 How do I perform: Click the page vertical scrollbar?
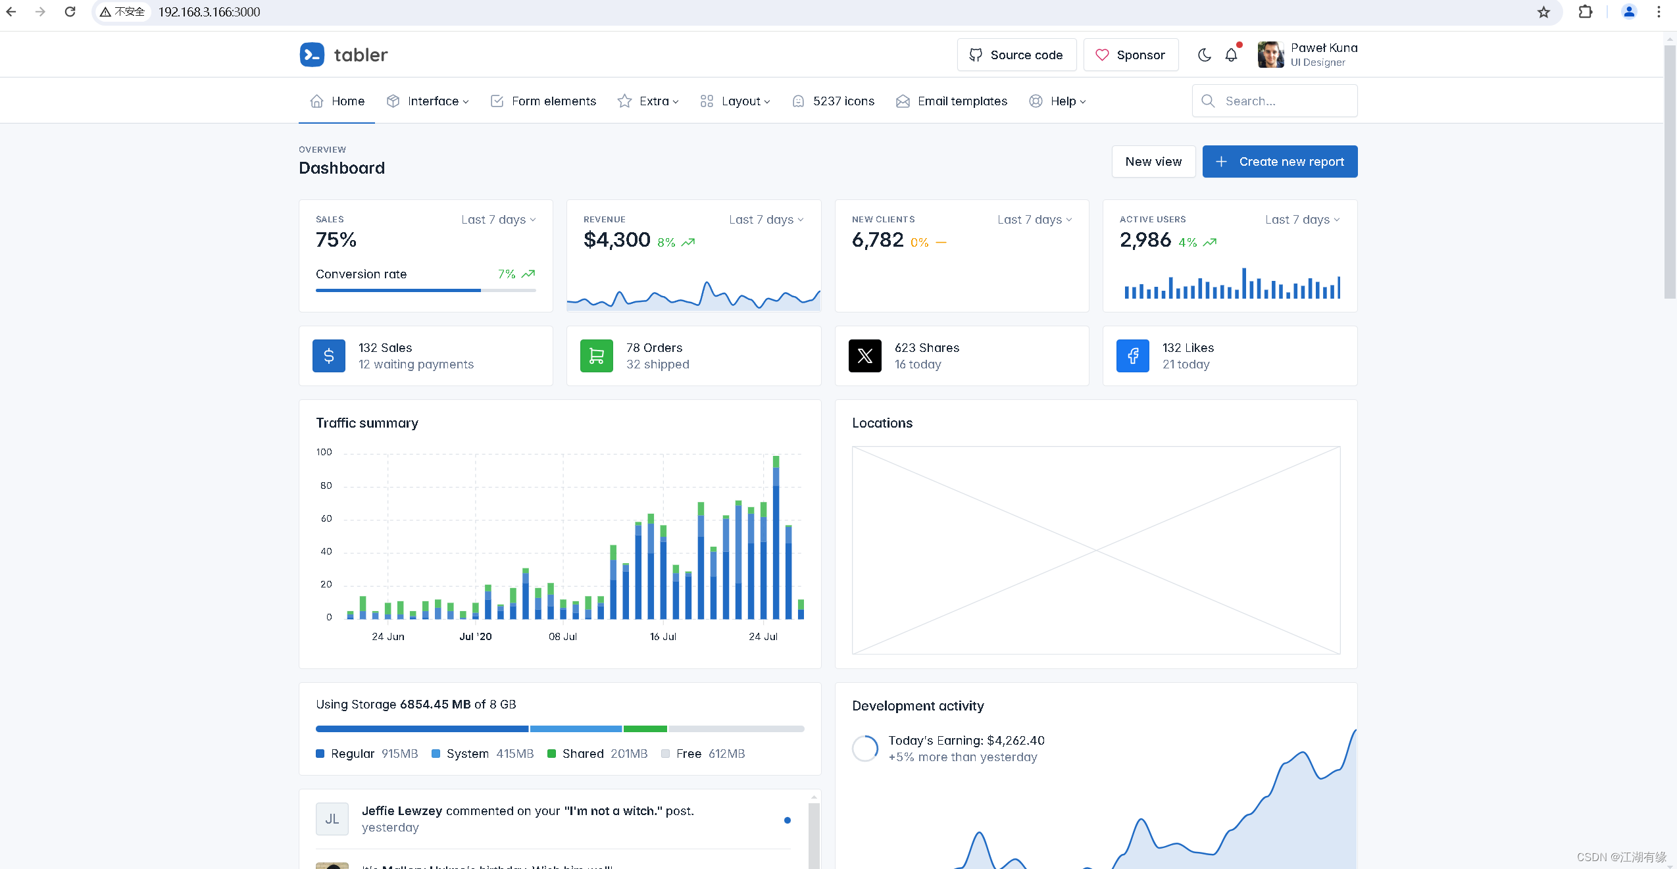[1670, 171]
